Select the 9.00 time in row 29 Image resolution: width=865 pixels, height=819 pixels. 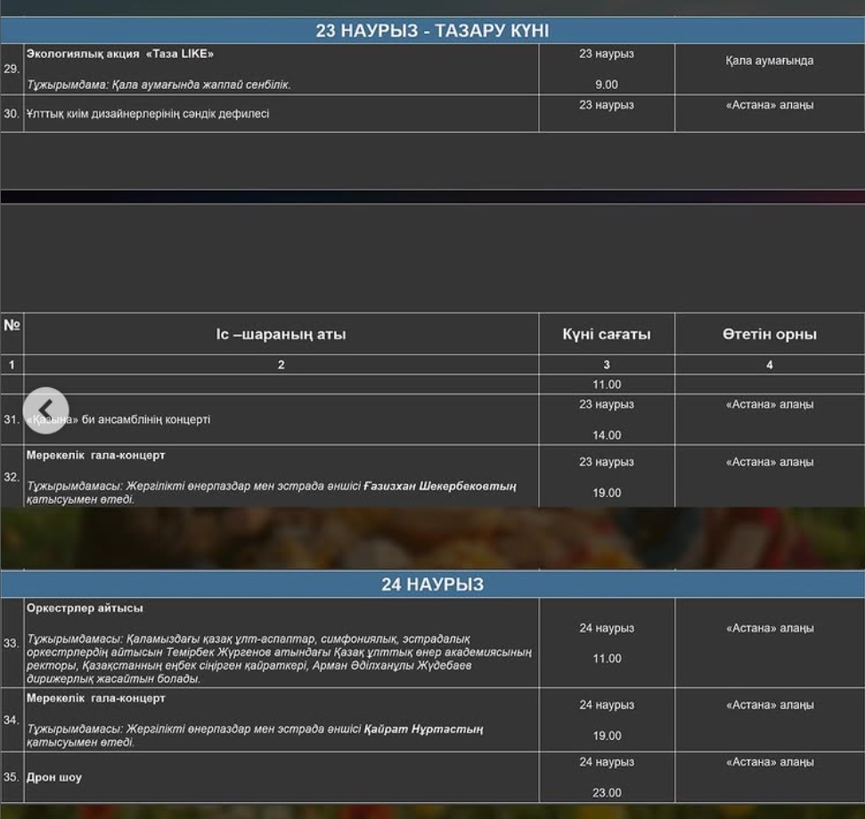pos(606,85)
